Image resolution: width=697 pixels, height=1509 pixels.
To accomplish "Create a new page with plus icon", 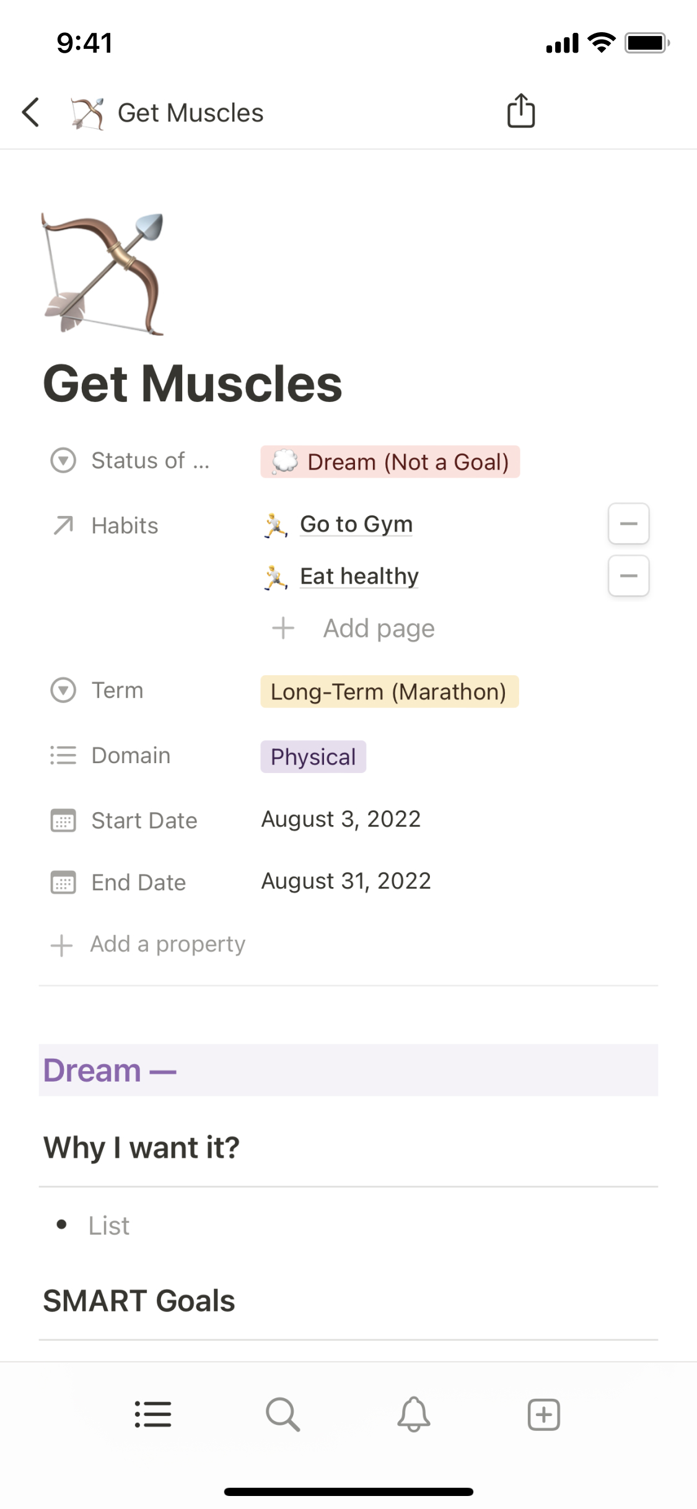I will coord(543,1414).
